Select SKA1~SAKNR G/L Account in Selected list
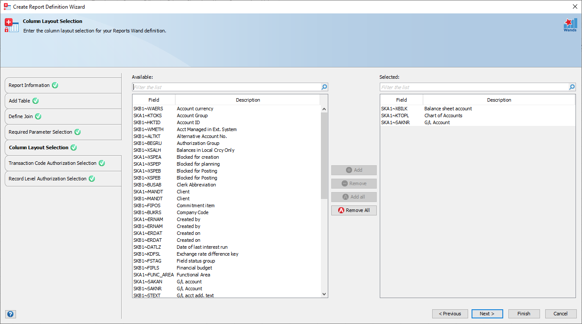The height and width of the screenshot is (324, 582). [433, 122]
